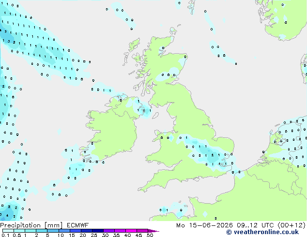This screenshot has height=237, width=307.
Task: Pick the 15–20 mm legend swatch
Action: (x=75, y=231)
